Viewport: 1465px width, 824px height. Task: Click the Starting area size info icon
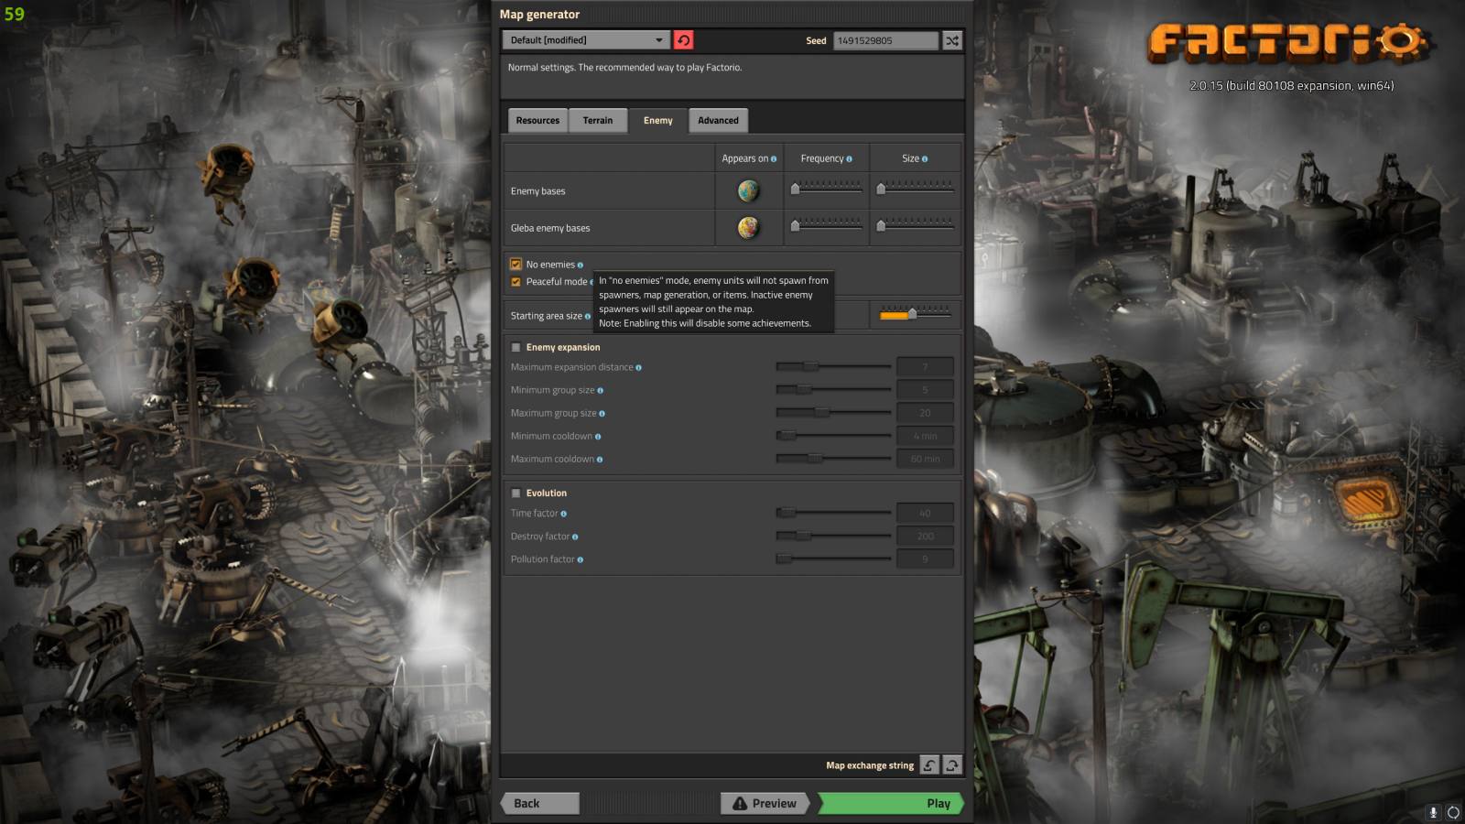[x=587, y=317]
